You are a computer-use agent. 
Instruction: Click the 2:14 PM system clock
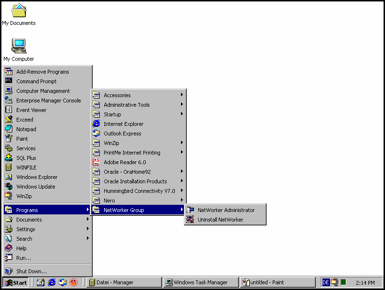365,283
